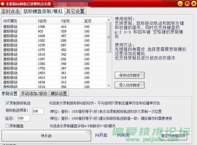This screenshot has height=145, width=197.
Task: Select the 手动添加/修改 tab
Action: [x=34, y=93]
